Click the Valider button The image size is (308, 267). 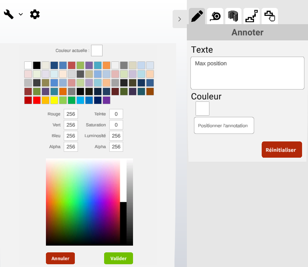pos(118,258)
